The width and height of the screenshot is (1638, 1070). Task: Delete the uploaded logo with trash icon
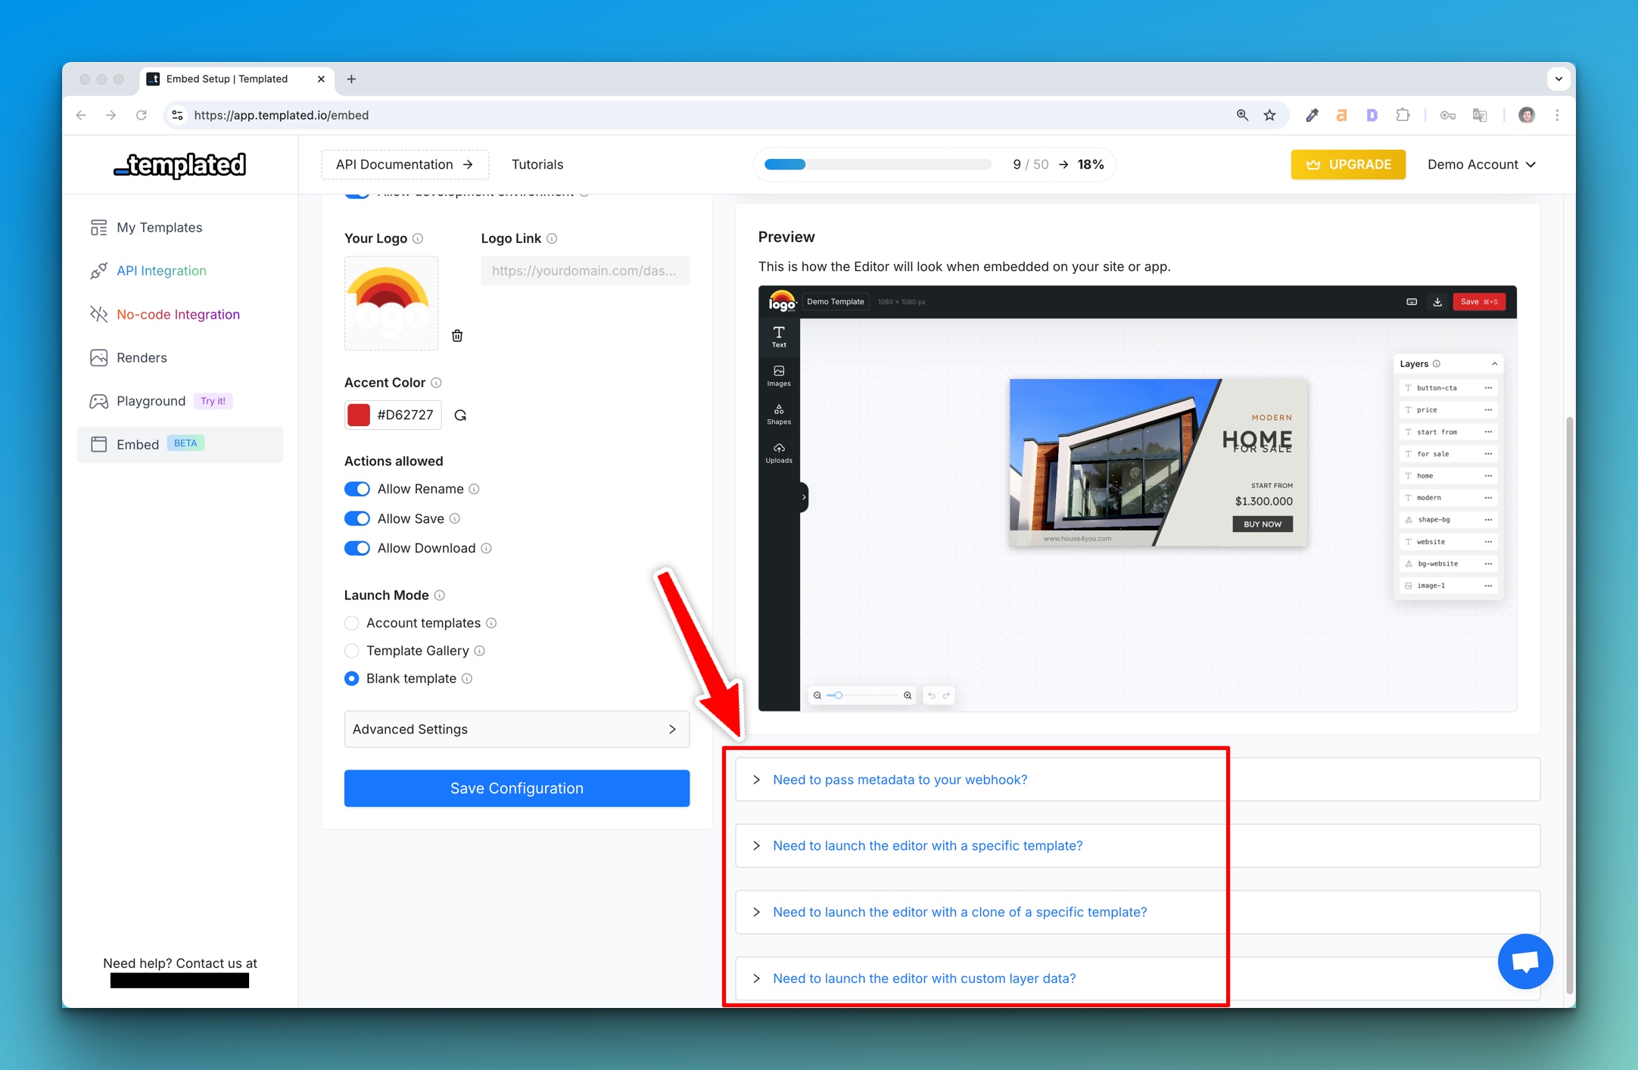[x=457, y=335]
